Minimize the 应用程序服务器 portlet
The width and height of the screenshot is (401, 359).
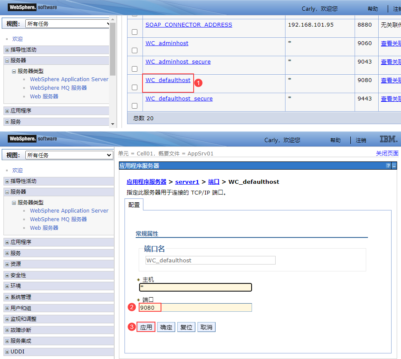pyautogui.click(x=394, y=166)
